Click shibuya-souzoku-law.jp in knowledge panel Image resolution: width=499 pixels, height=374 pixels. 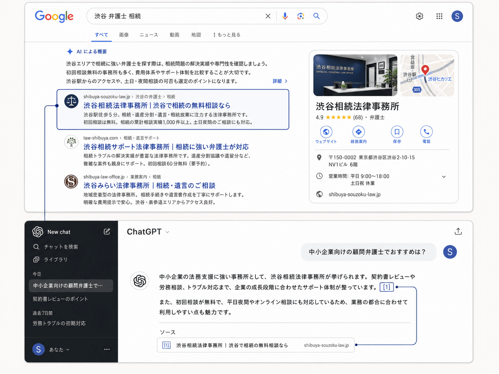[x=355, y=195]
